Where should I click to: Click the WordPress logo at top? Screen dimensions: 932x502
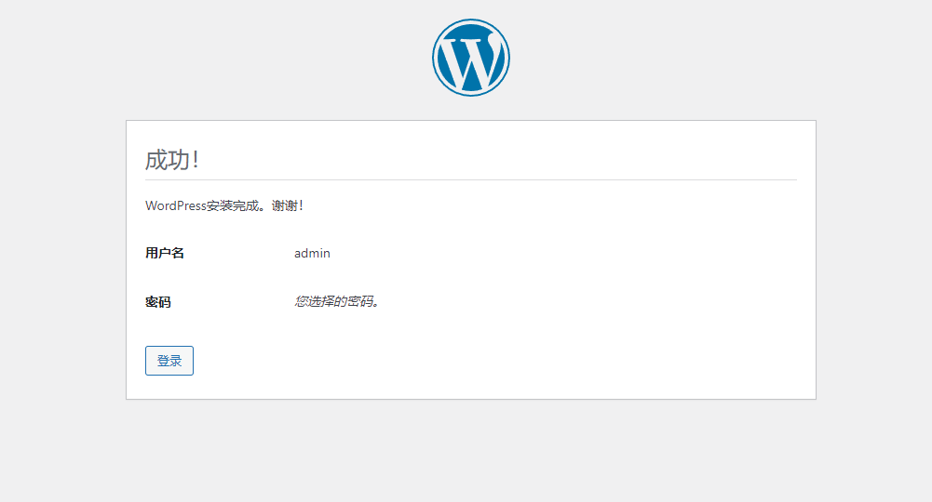click(x=471, y=58)
